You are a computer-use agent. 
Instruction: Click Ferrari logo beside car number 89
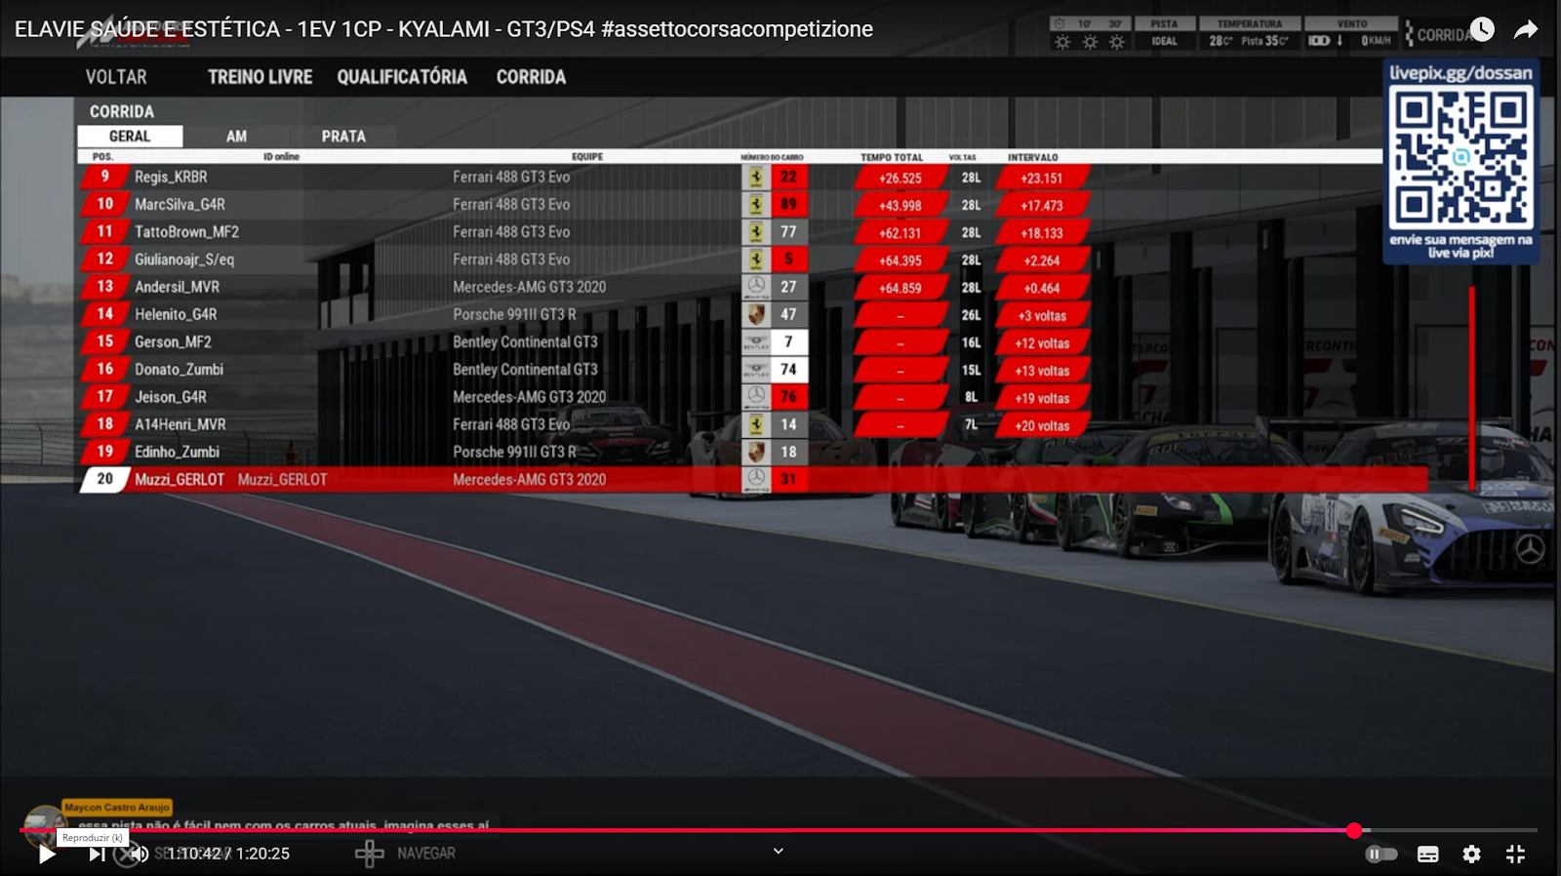pyautogui.click(x=756, y=204)
